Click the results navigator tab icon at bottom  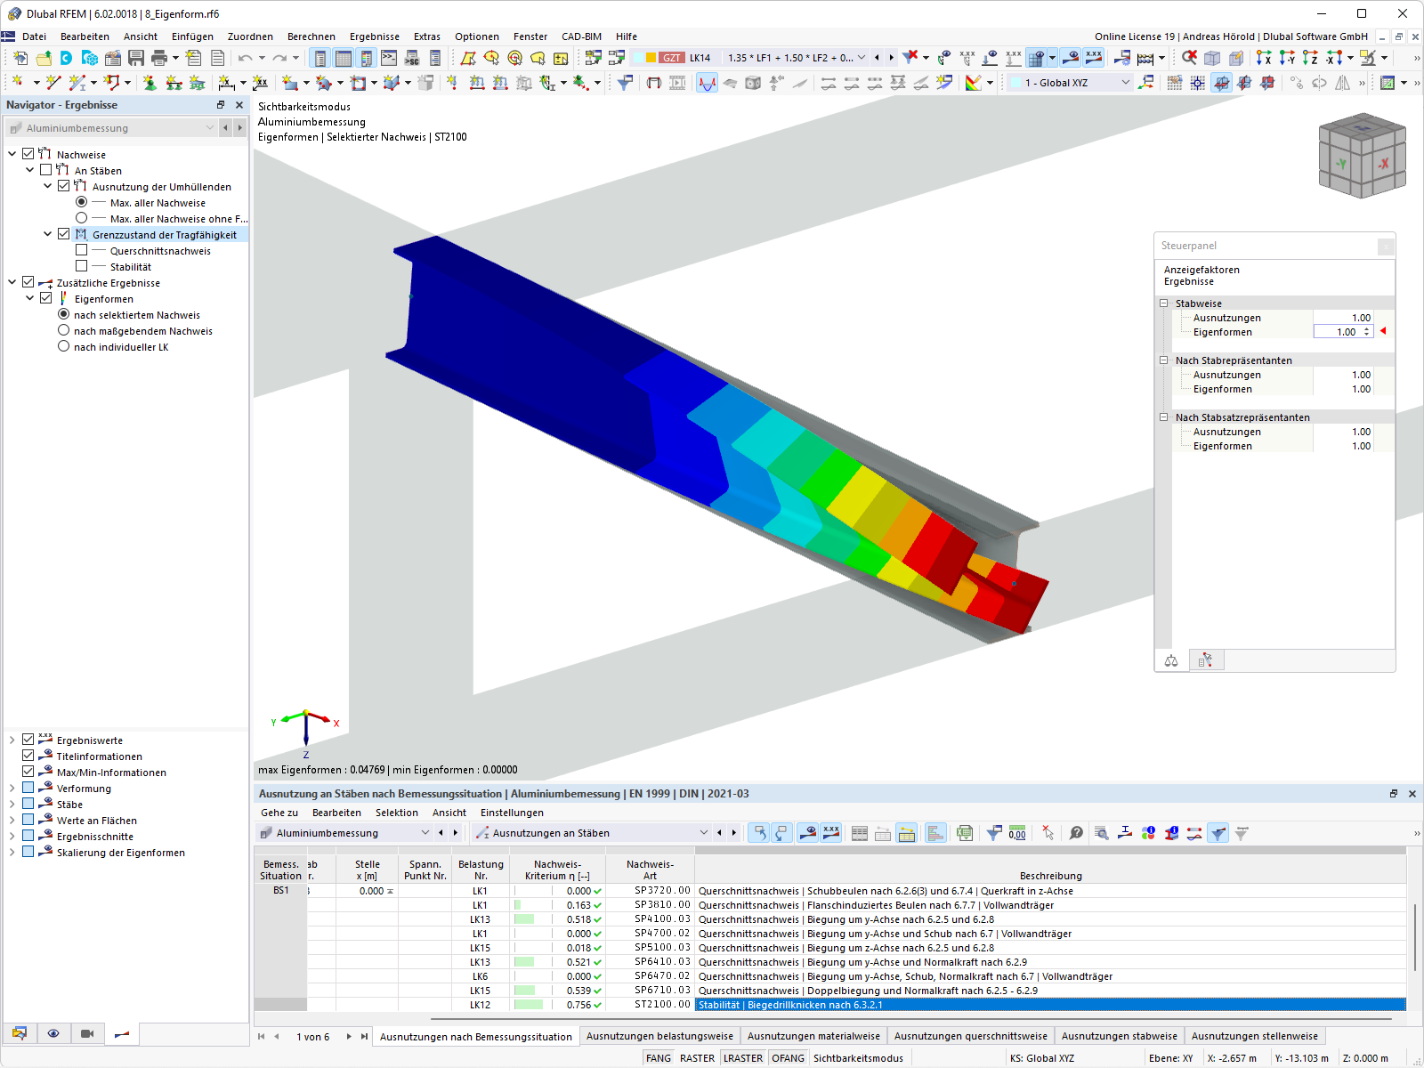pyautogui.click(x=122, y=1033)
